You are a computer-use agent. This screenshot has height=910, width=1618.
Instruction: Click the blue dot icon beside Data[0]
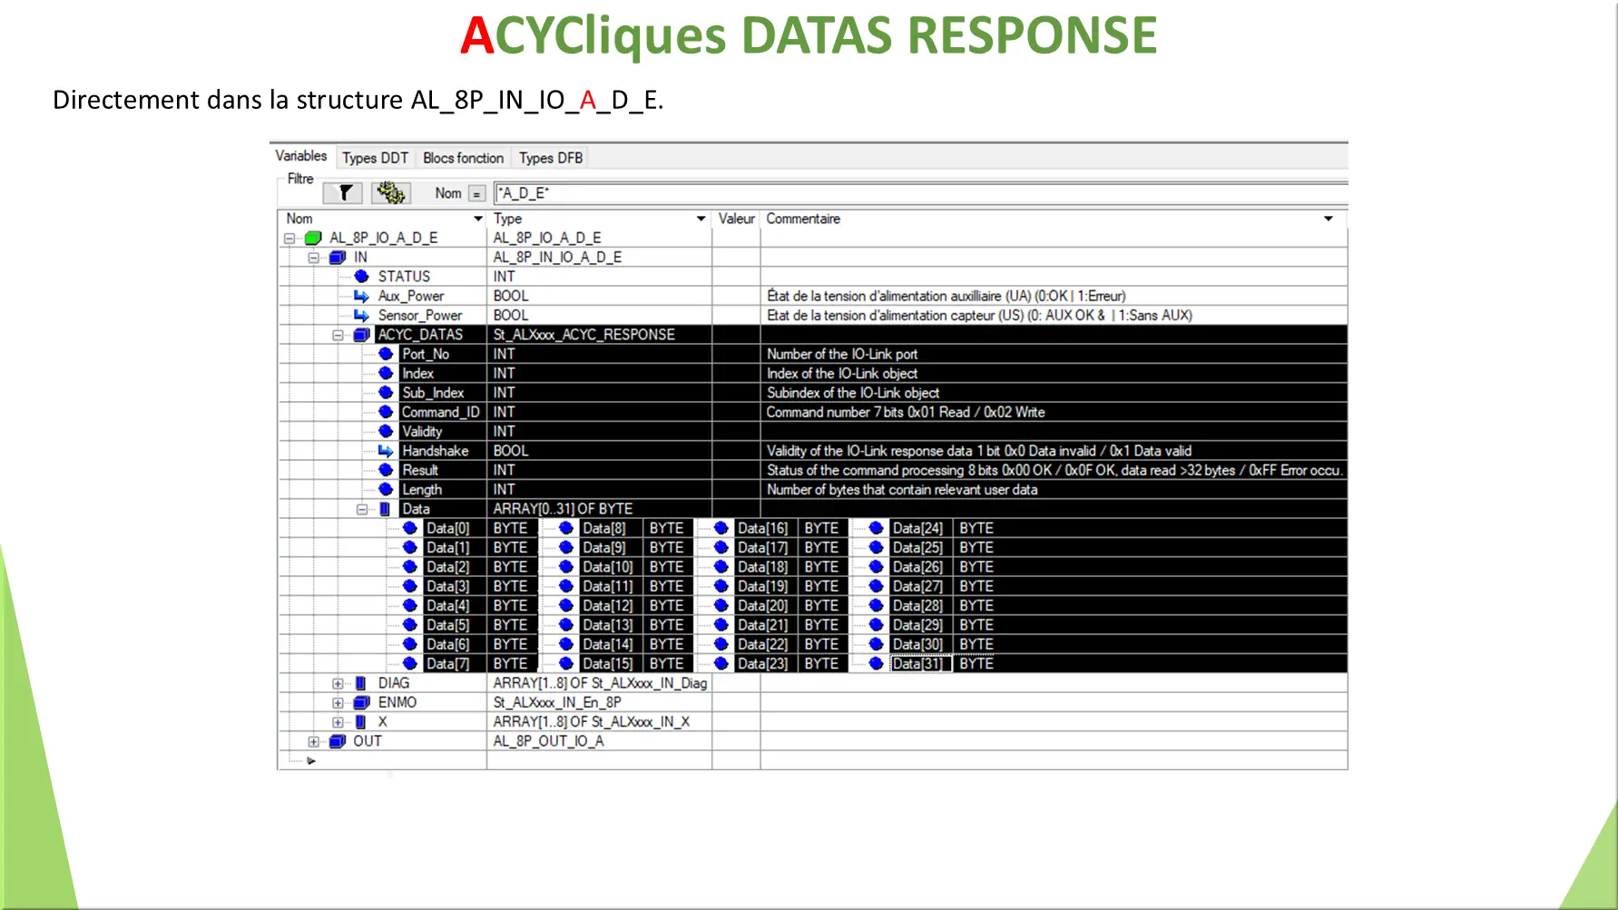point(410,528)
